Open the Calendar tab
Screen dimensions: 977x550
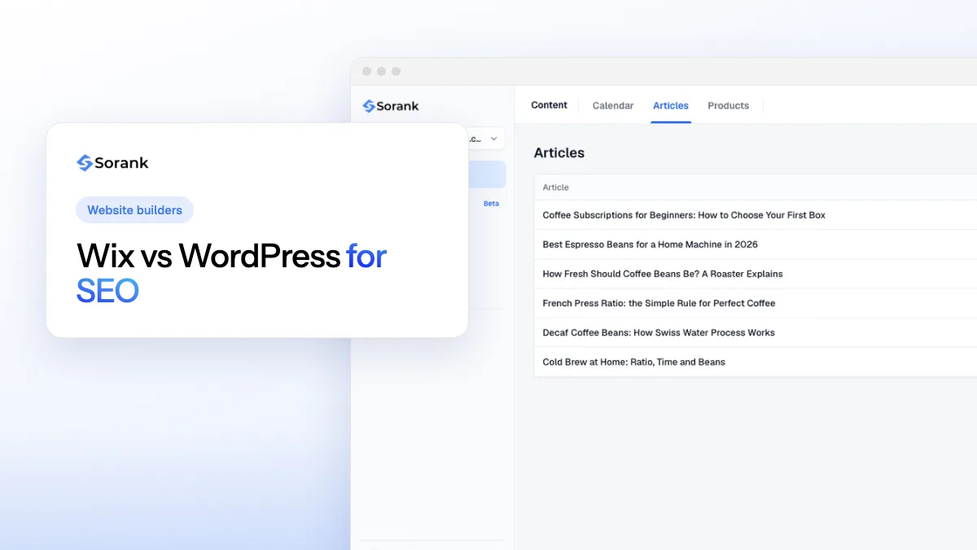coord(612,106)
